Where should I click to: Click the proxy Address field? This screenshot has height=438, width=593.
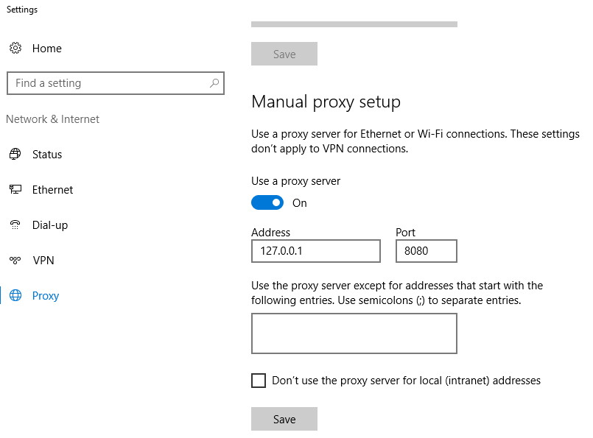tap(316, 251)
